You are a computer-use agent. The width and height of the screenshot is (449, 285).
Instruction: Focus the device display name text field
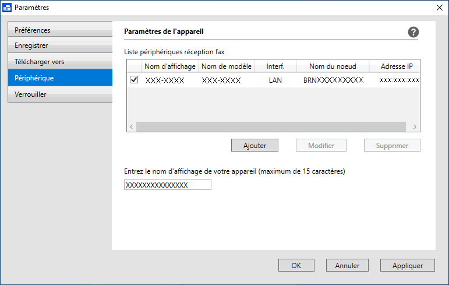(x=168, y=185)
